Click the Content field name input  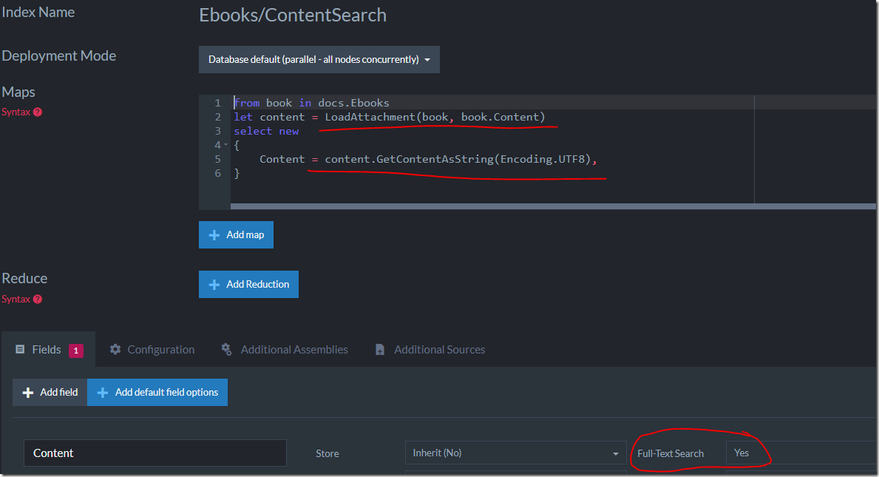tap(155, 453)
